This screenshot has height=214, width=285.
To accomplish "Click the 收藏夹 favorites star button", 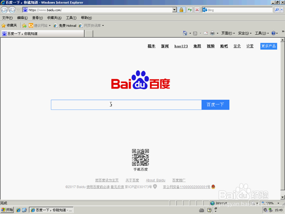I will (9, 25).
